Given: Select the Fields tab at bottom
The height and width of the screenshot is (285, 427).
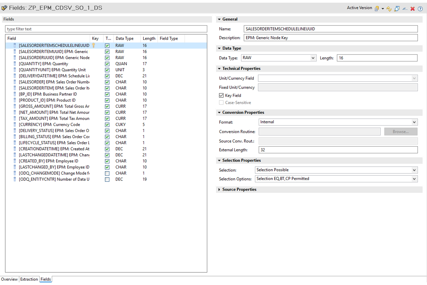Looking at the screenshot, I should [46, 279].
